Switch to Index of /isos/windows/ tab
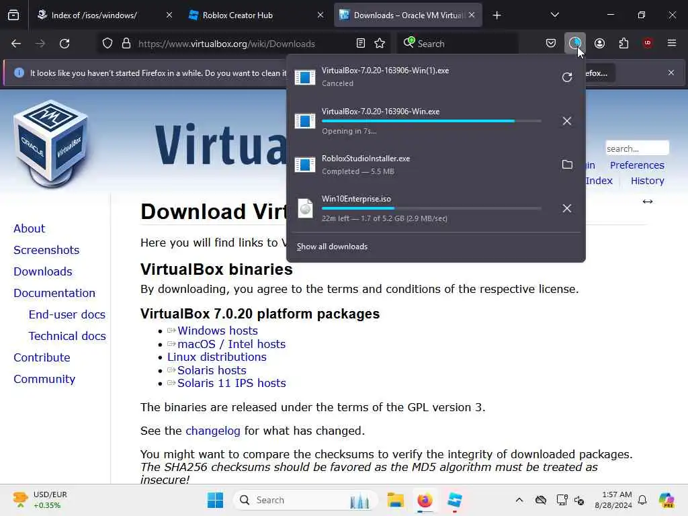The image size is (688, 516). pos(94,15)
